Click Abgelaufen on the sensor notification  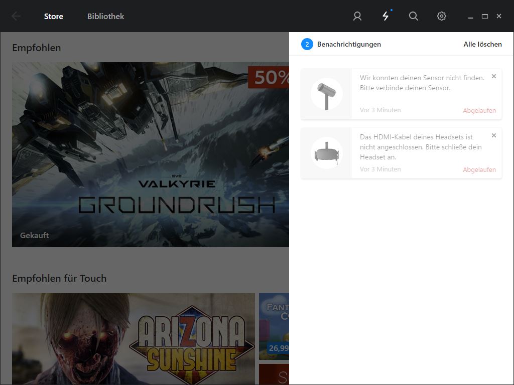point(479,110)
